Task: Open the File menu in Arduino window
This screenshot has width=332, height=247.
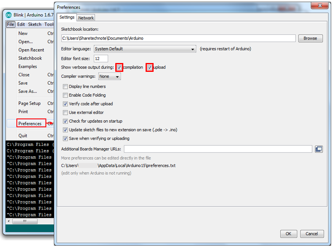Action: point(11,24)
